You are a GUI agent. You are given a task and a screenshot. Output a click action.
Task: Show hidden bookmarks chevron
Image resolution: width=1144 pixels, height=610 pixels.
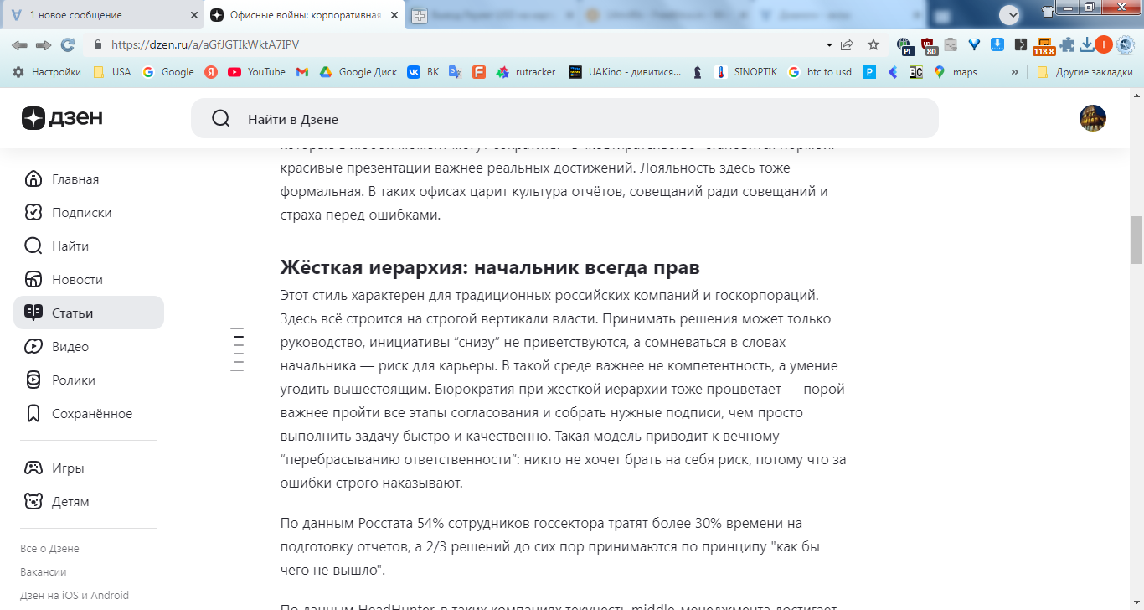(1015, 72)
